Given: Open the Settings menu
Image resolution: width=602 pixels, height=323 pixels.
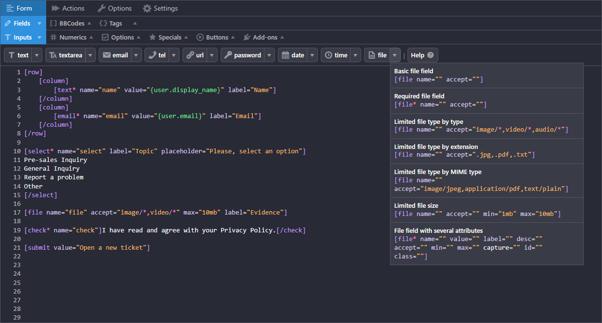Looking at the screenshot, I should coord(159,8).
